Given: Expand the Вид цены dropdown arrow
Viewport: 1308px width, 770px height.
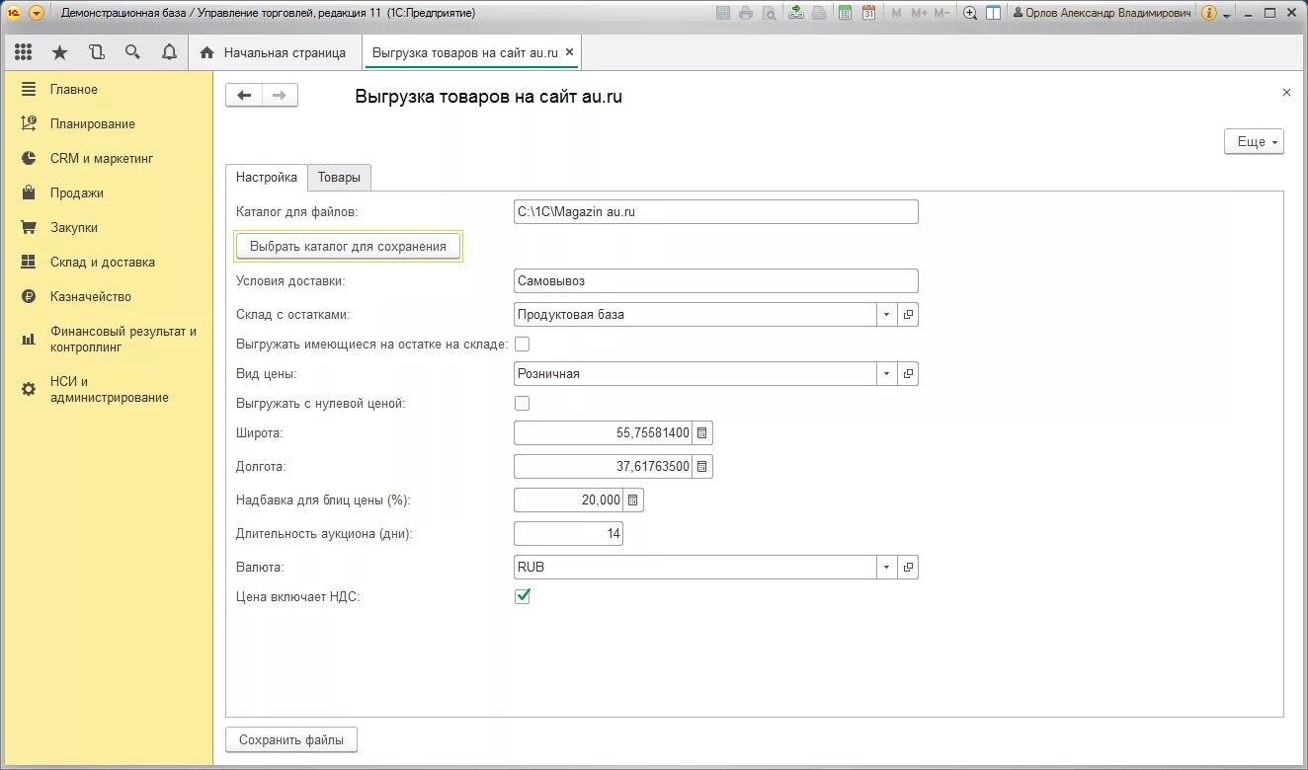Looking at the screenshot, I should 886,374.
